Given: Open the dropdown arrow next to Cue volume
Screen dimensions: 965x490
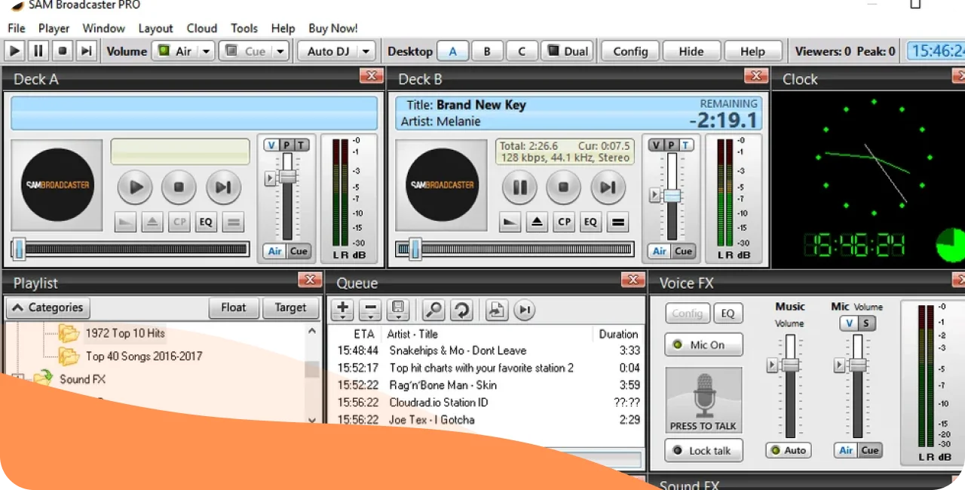Looking at the screenshot, I should (280, 51).
